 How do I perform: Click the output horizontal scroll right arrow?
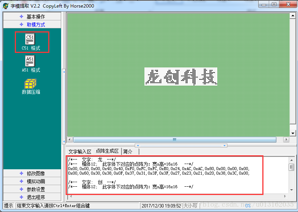click(285, 196)
